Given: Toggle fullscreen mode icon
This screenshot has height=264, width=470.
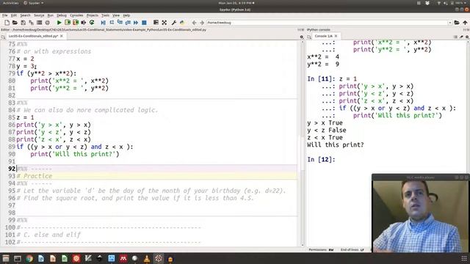Looking at the screenshot, I should coord(164,23).
